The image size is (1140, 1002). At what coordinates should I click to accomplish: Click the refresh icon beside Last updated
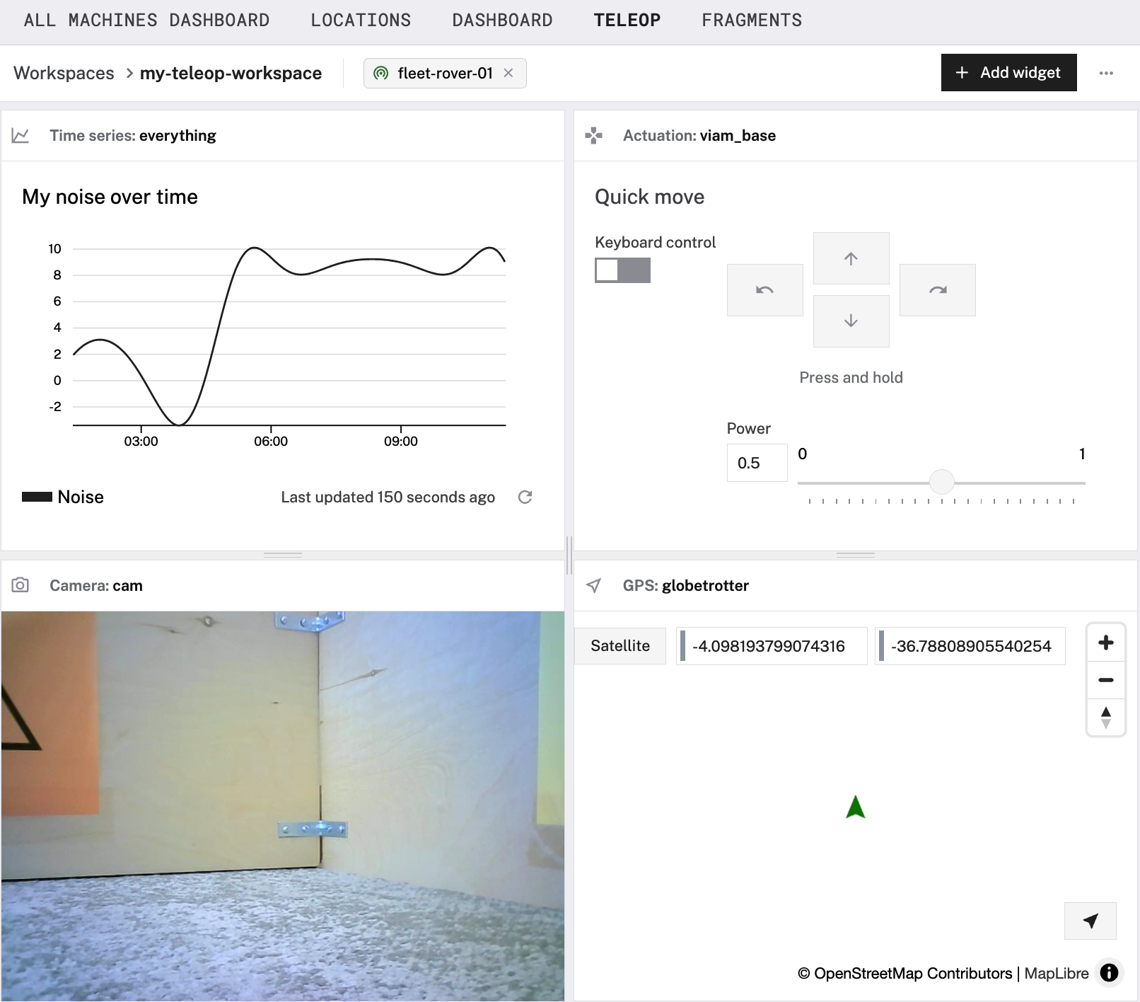coord(525,497)
